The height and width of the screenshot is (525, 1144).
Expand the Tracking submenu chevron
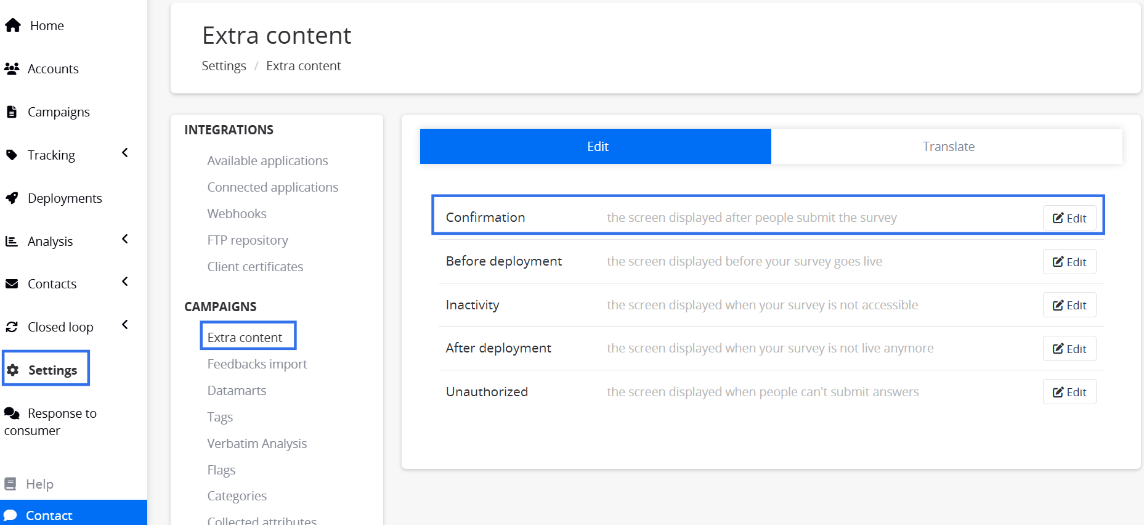[x=125, y=153]
